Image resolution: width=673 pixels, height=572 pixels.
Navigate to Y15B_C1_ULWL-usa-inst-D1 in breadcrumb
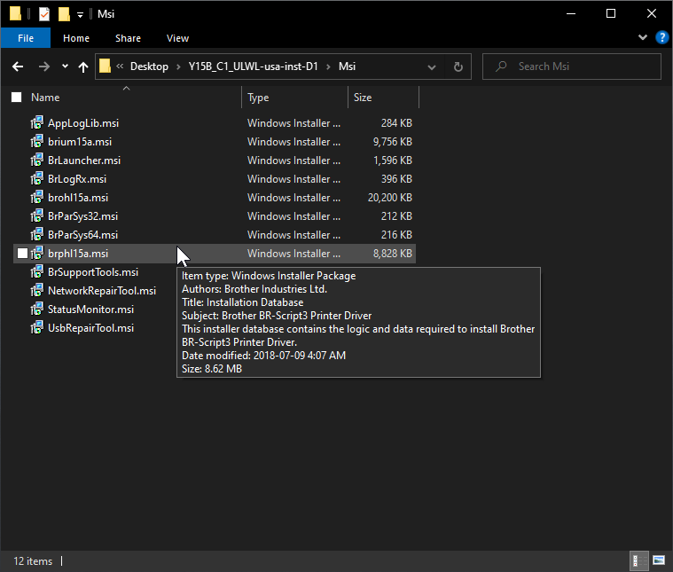click(x=254, y=67)
